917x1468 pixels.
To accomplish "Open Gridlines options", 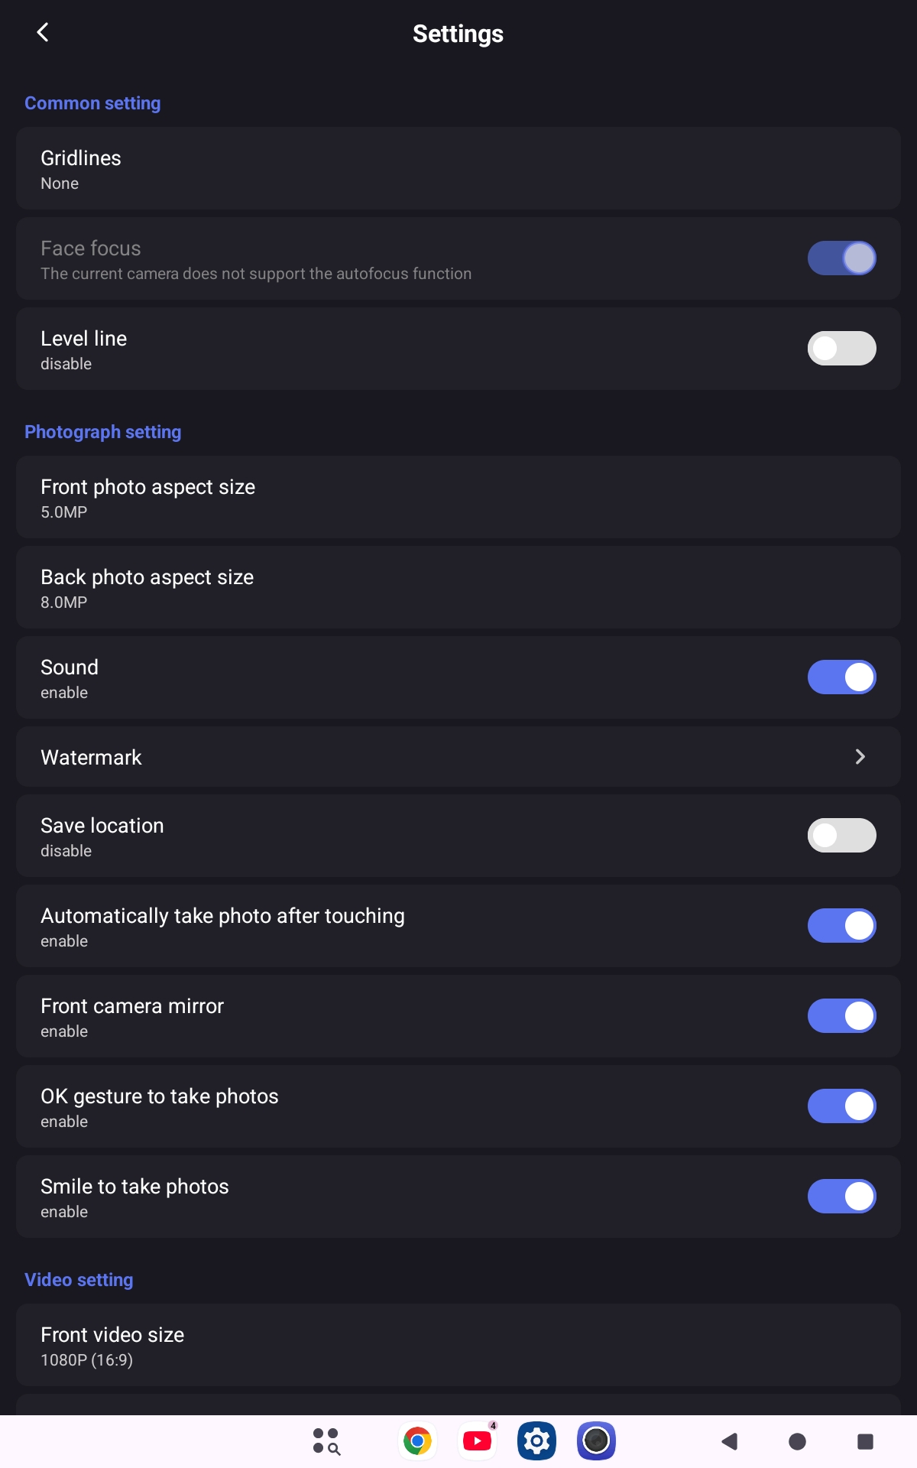I will click(458, 169).
